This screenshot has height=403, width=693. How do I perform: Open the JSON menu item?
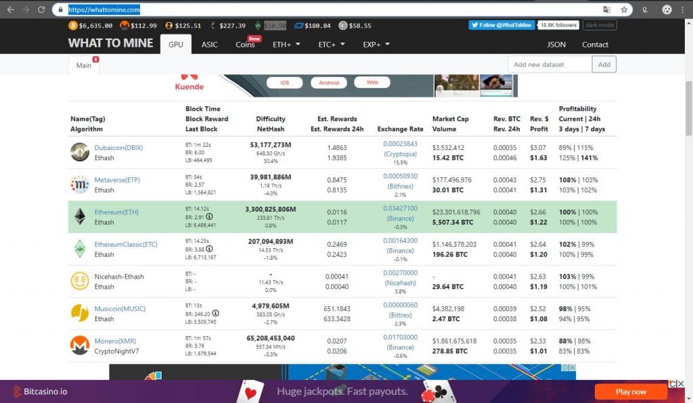point(556,44)
